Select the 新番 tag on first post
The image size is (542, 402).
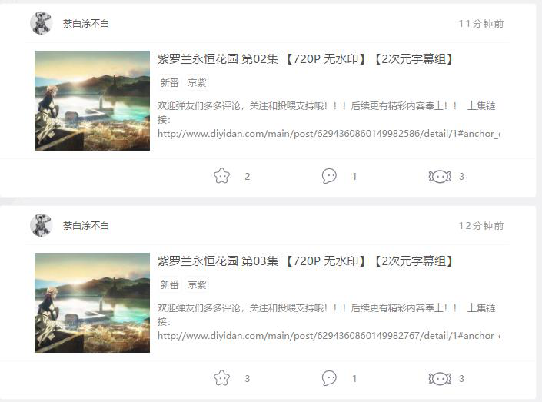(169, 82)
